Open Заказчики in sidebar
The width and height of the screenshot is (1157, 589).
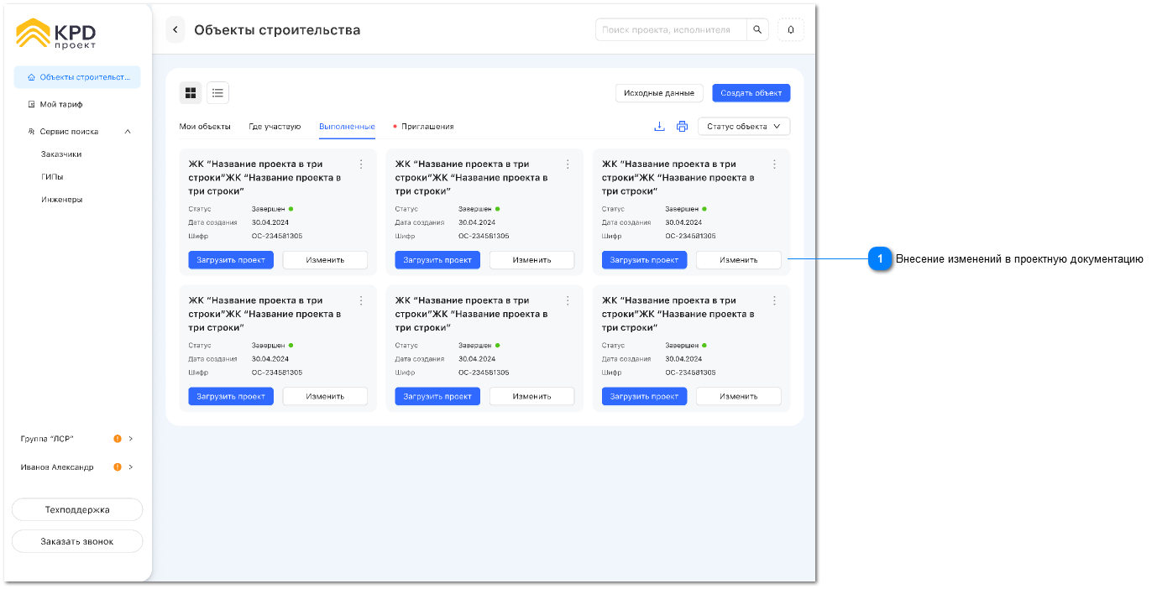(61, 154)
